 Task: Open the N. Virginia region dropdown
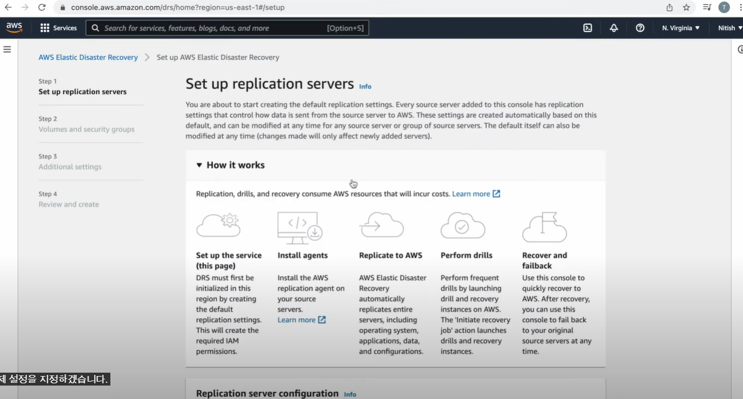click(x=681, y=28)
